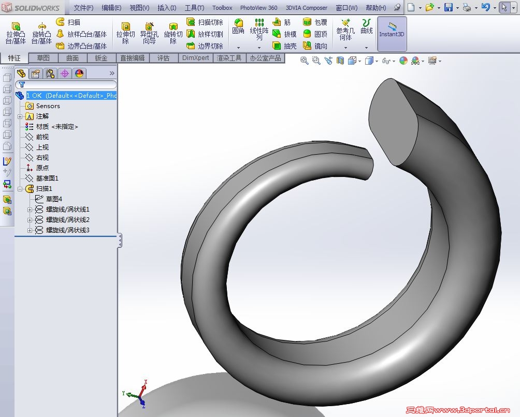Click the feature tree filter field
Viewport: 520px width, 417px height.
(x=66, y=84)
